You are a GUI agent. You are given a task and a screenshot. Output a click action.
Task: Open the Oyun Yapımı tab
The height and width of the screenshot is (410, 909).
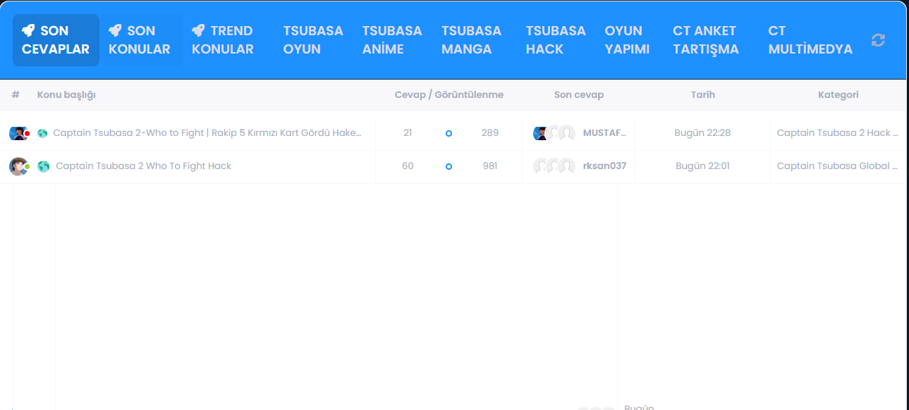click(627, 40)
